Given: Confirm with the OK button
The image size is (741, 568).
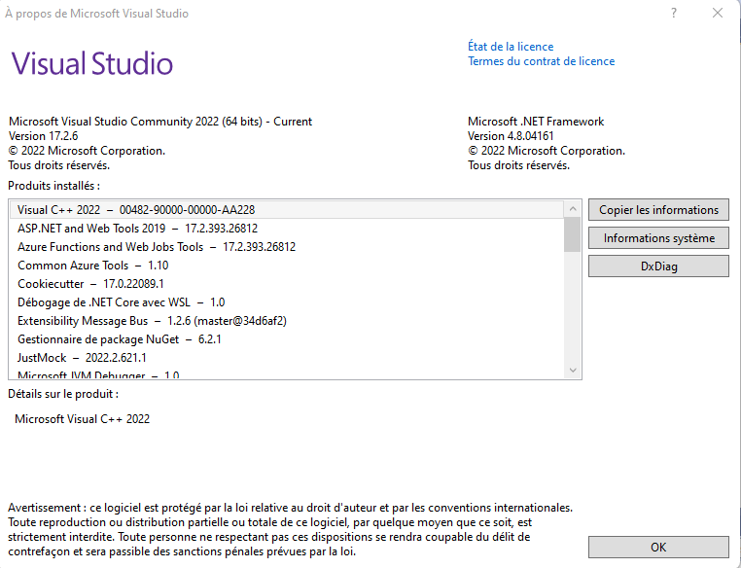Looking at the screenshot, I should (x=658, y=548).
